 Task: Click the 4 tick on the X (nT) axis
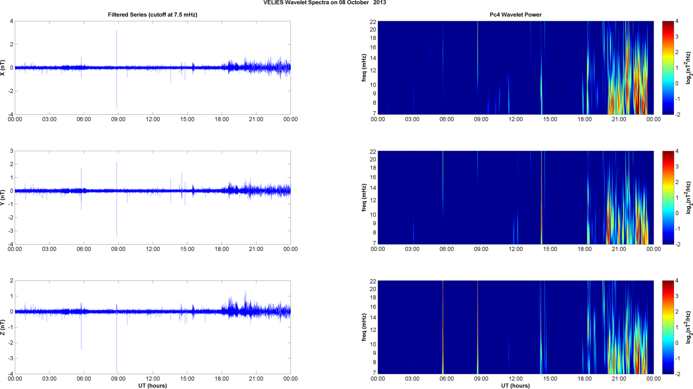pyautogui.click(x=11, y=21)
